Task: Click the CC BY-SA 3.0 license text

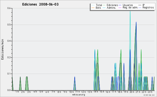Action: click(x=149, y=95)
